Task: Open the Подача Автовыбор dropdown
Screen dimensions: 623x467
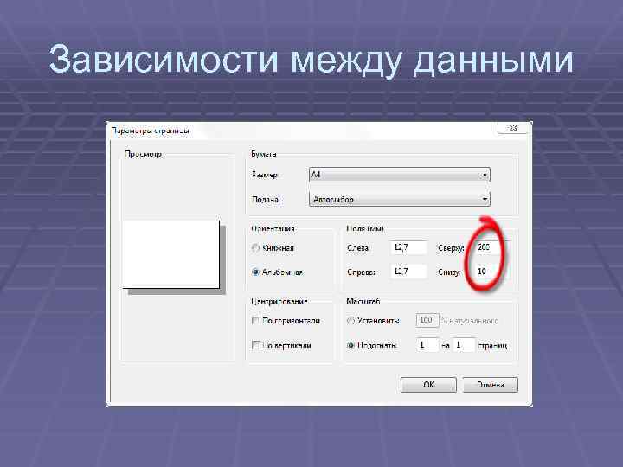Action: (399, 199)
